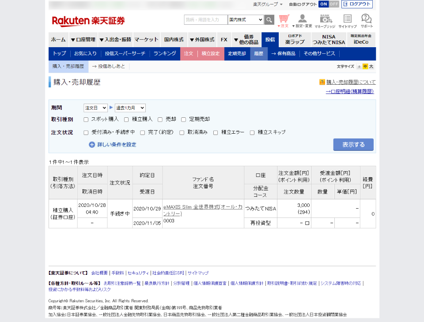Open the 国内株式 main tab
Image resolution: width=424 pixels, height=322 pixels.
(x=174, y=40)
